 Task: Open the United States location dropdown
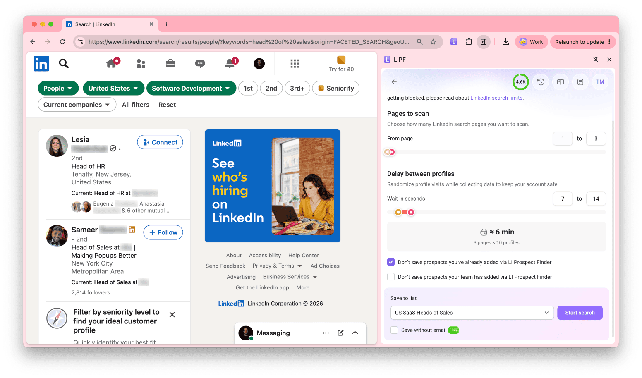pyautogui.click(x=113, y=88)
